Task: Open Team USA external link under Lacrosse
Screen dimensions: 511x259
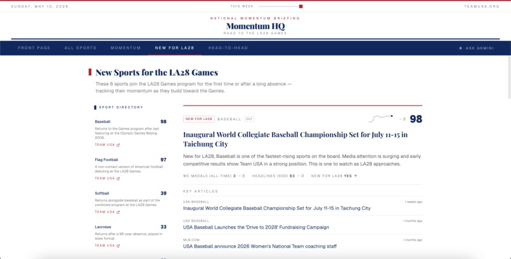Action: point(107,246)
